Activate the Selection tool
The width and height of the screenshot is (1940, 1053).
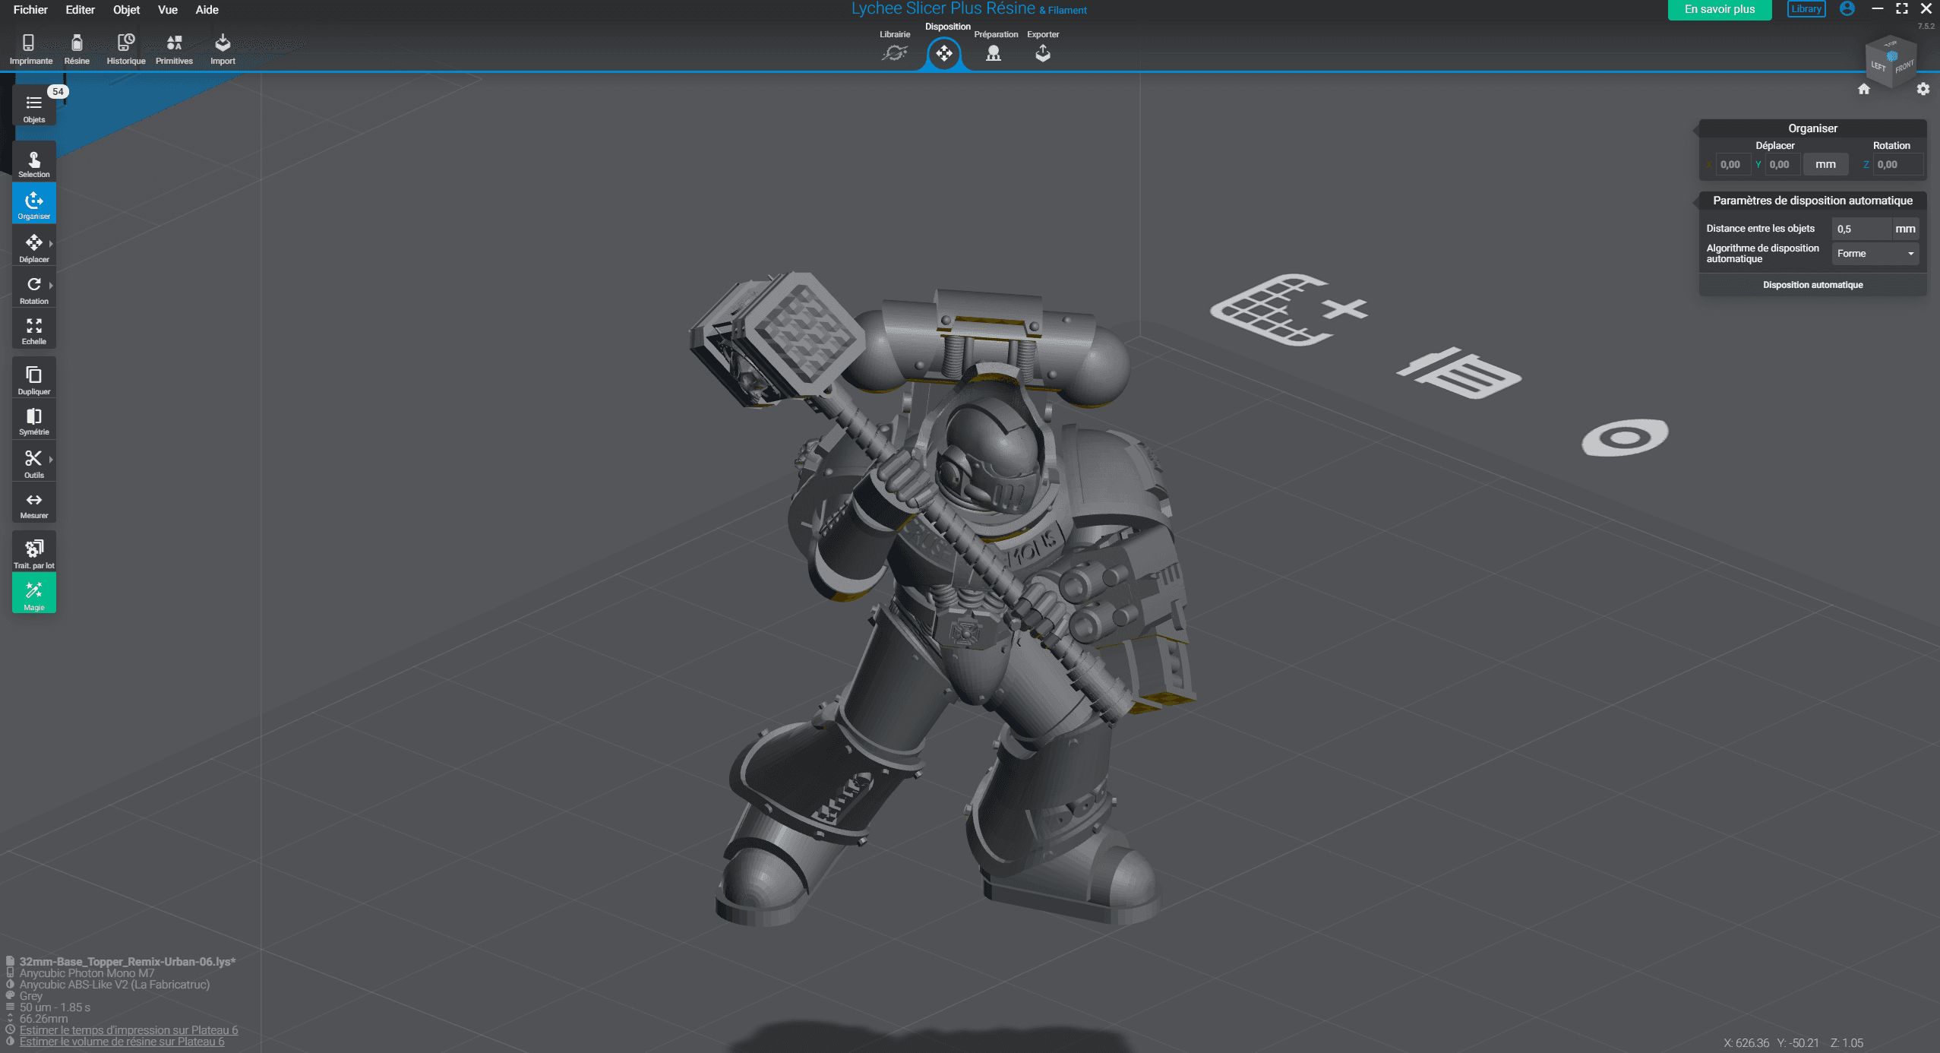pos(33,163)
